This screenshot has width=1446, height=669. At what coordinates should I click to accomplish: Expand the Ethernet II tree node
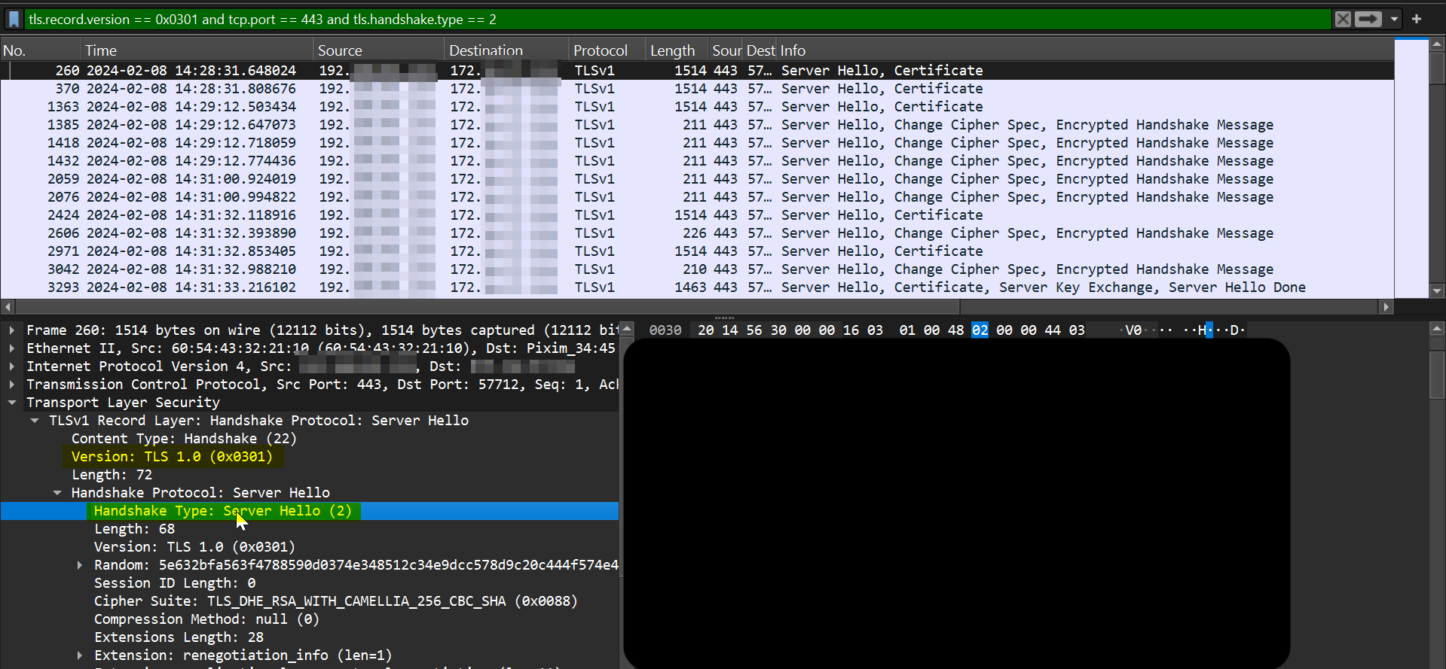(12, 348)
